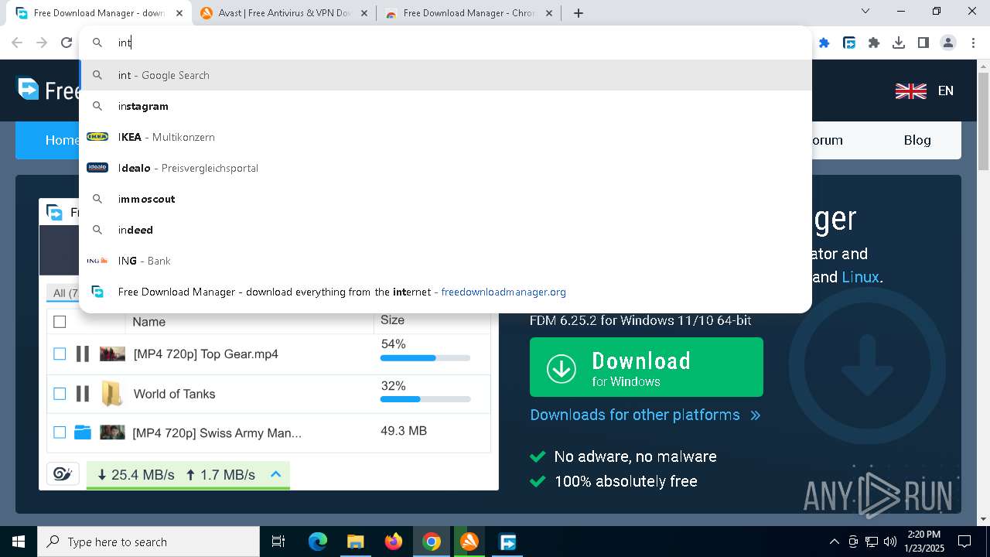Click the Free Download Manager extension icon
Viewport: 990px width, 557px height.
pyautogui.click(x=849, y=43)
